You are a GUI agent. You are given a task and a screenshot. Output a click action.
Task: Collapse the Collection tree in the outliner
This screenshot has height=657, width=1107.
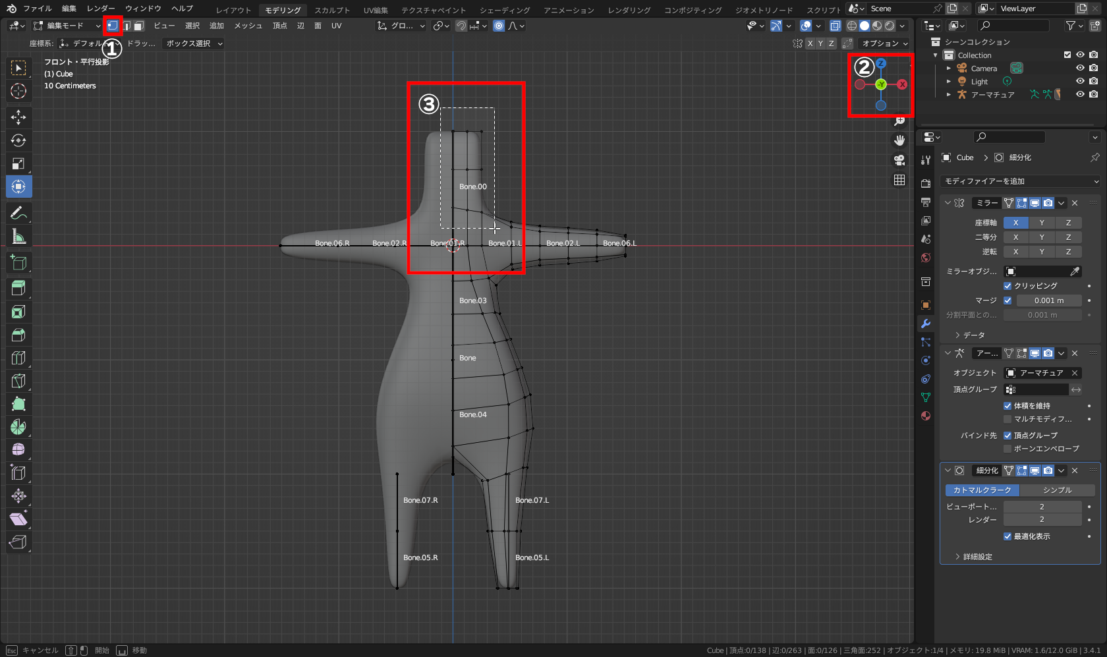[x=936, y=55]
